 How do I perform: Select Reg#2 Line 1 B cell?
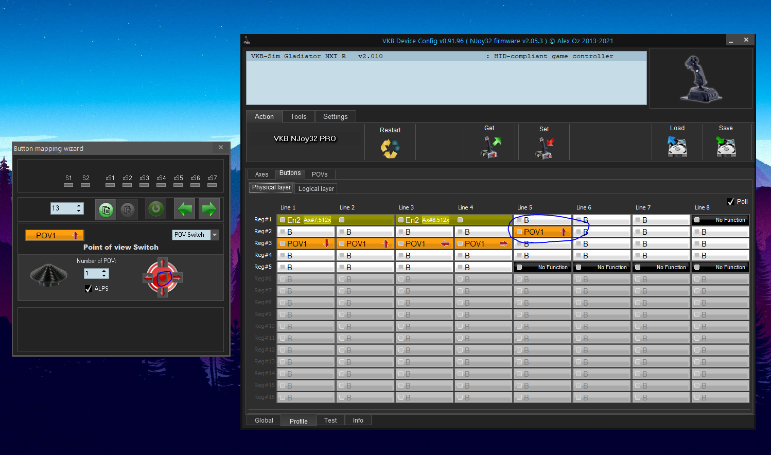pos(306,232)
